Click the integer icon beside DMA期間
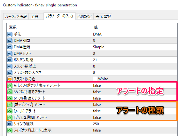Screen dimensions: 178x136 pos(10,41)
